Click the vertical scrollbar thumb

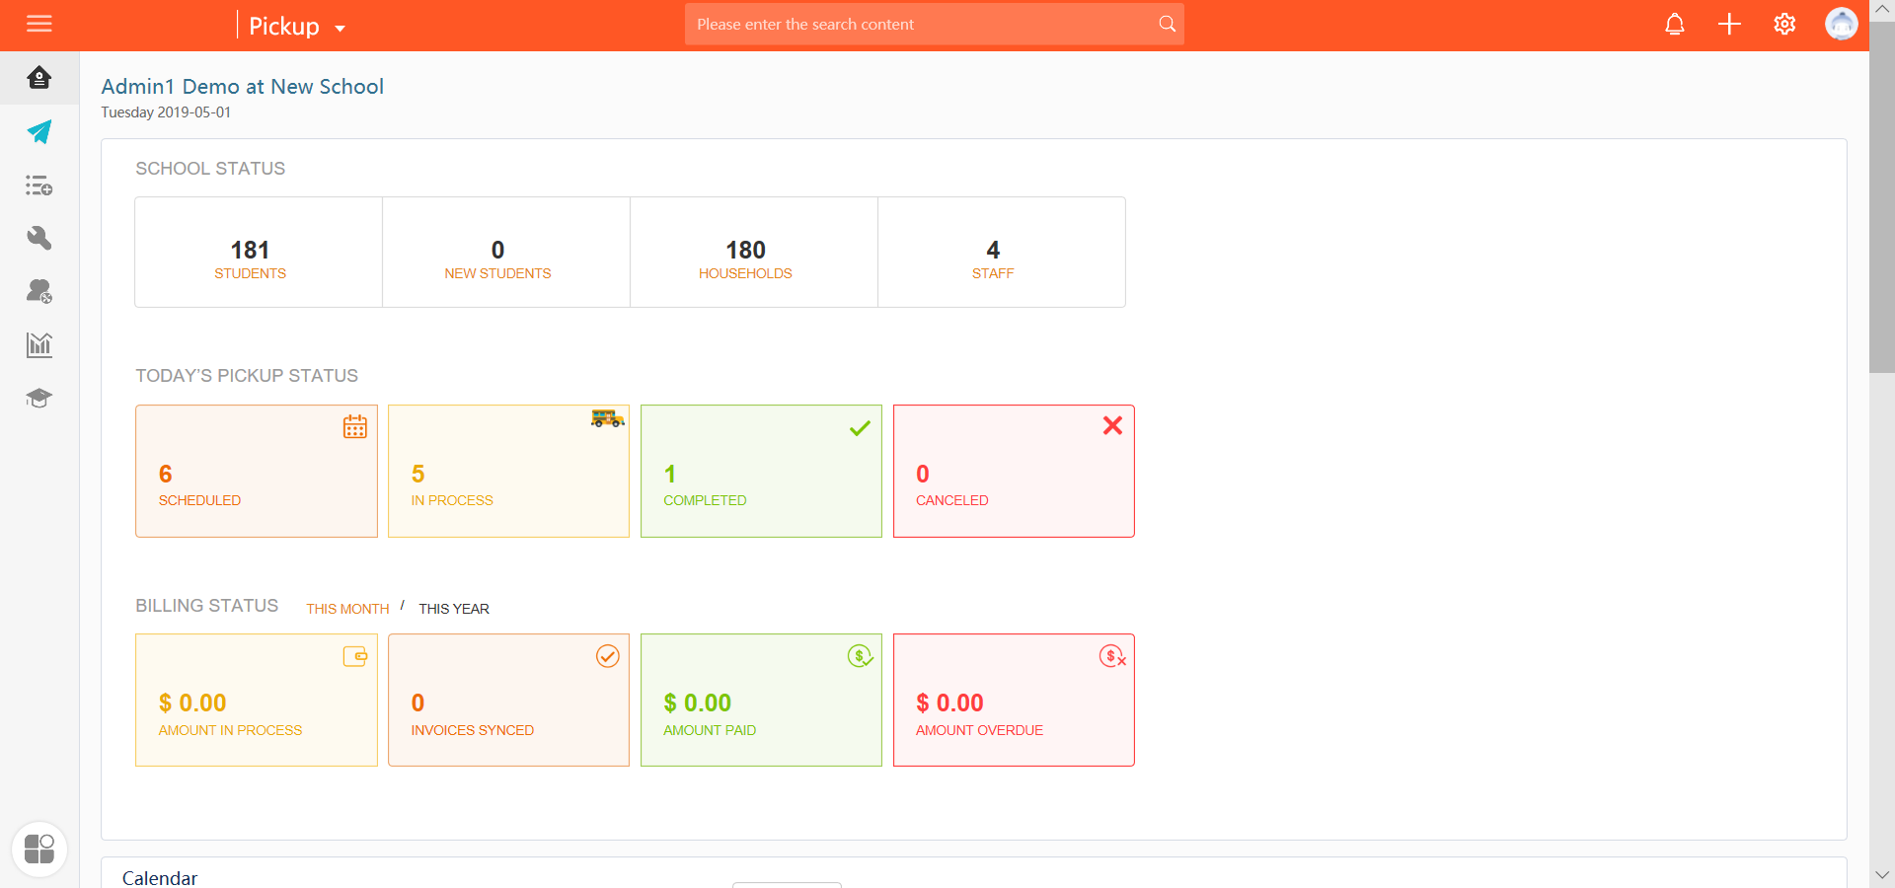(x=1882, y=197)
